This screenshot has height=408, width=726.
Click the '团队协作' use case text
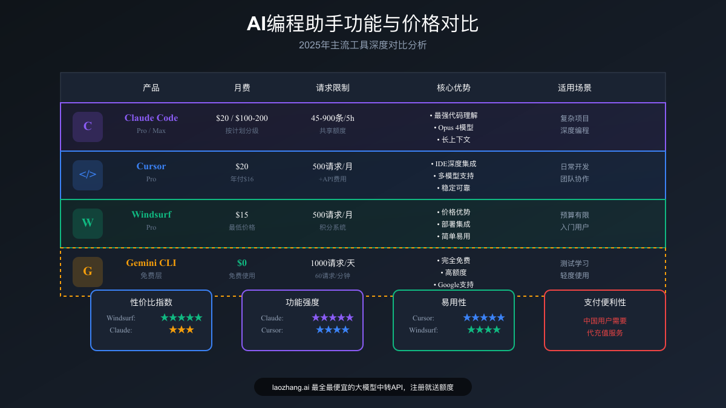575,179
